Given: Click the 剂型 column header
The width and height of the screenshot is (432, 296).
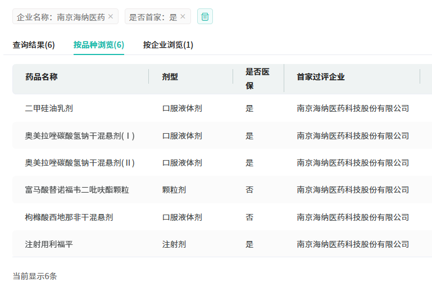Looking at the screenshot, I should pos(170,77).
